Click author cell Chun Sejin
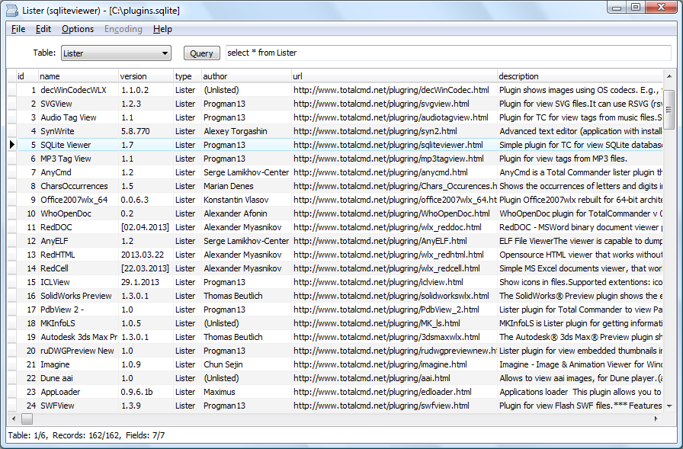 (246, 364)
